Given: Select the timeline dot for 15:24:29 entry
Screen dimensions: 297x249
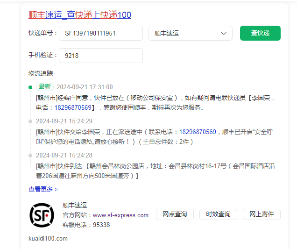Looking at the screenshot, I should [x=30, y=121].
